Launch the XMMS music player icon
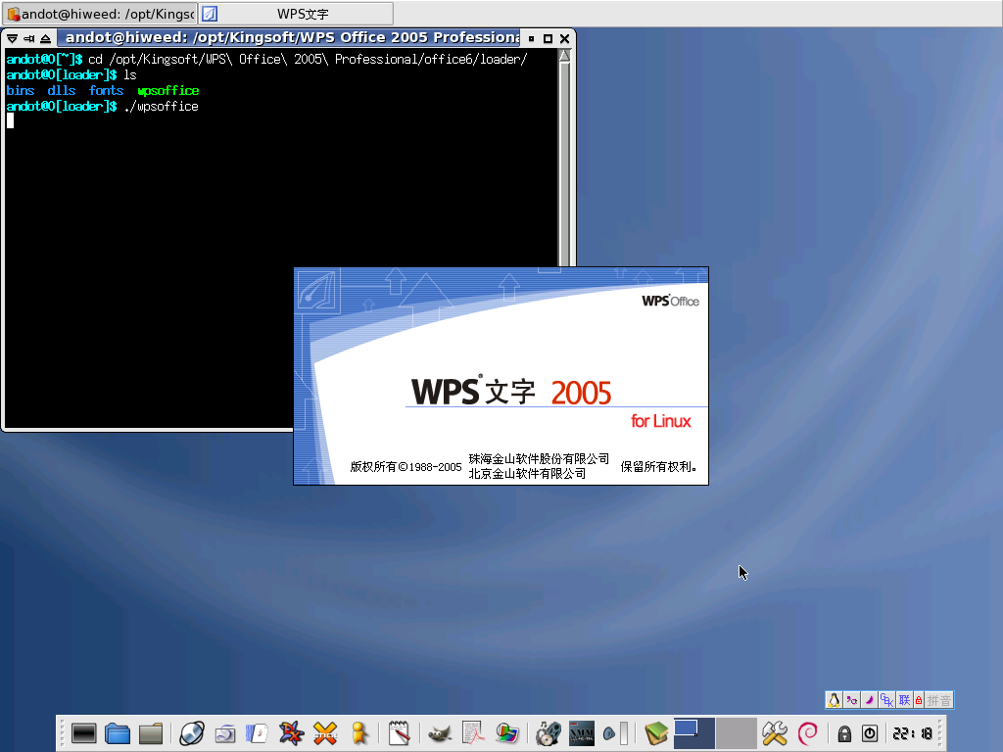1003x752 pixels. (582, 733)
